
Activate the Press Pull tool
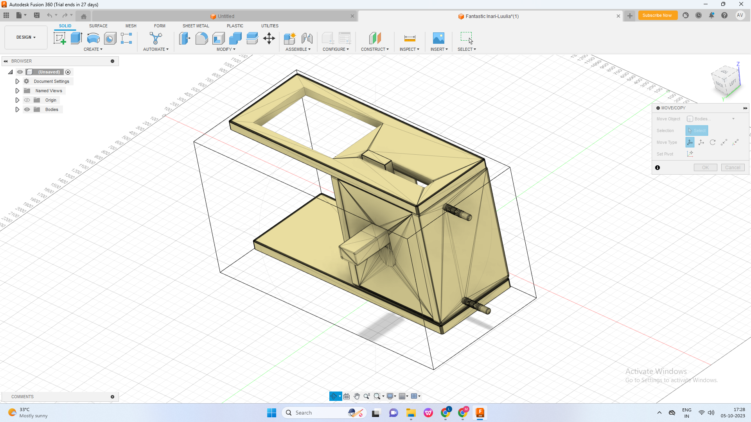pos(184,39)
